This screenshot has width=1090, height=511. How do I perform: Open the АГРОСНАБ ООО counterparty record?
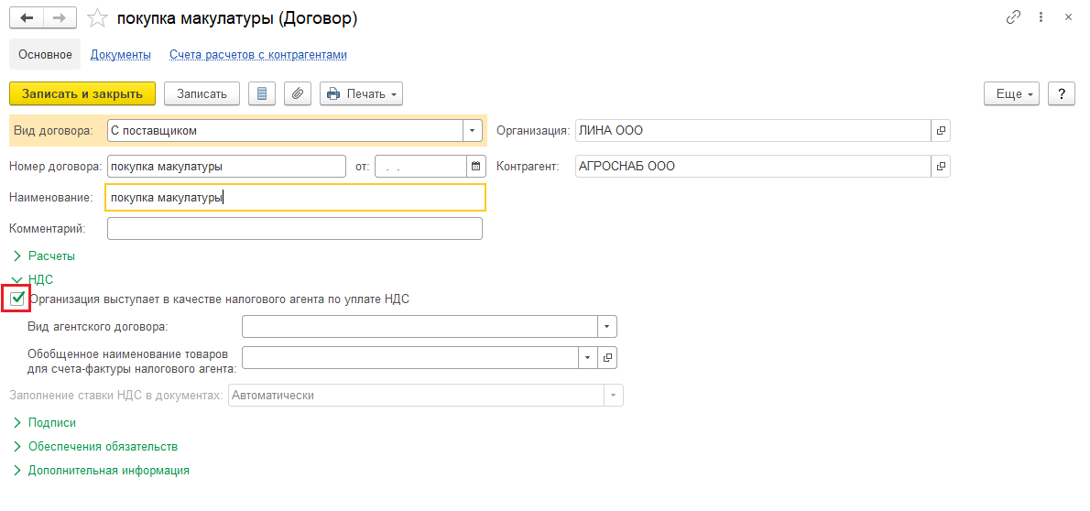tap(940, 167)
